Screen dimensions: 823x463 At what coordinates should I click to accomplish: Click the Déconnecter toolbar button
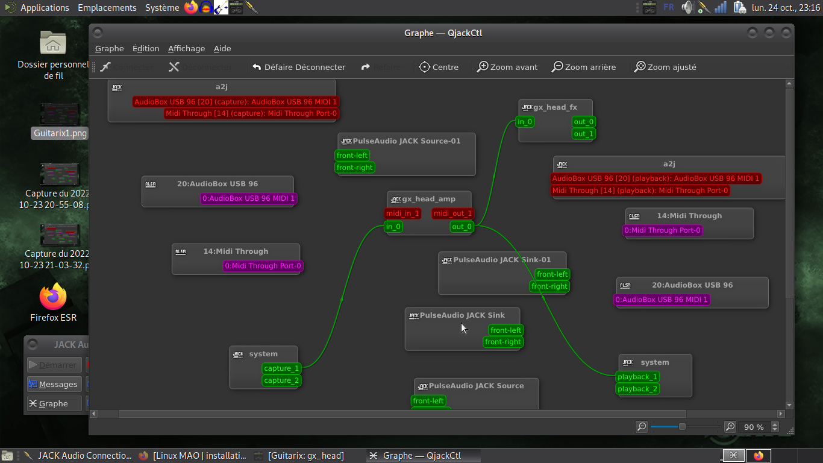click(200, 67)
